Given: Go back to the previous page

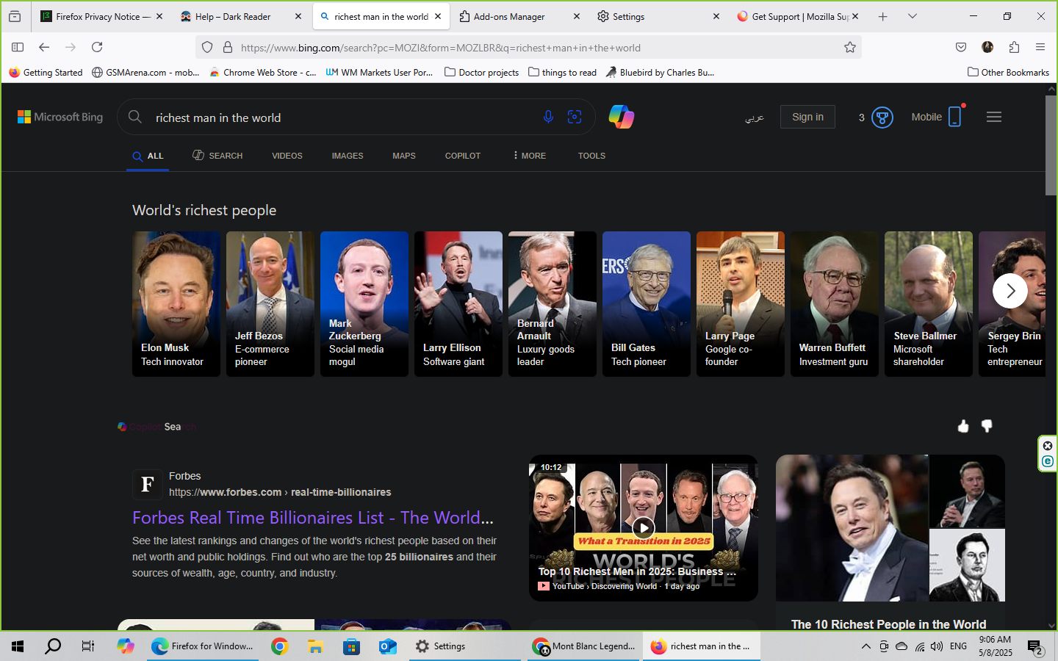Looking at the screenshot, I should click(x=44, y=47).
